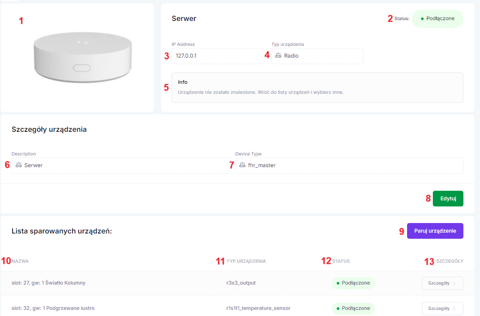Screen dimensions: 480x316
Task: Click the device icon next to Serwer description
Action: pyautogui.click(x=19, y=165)
